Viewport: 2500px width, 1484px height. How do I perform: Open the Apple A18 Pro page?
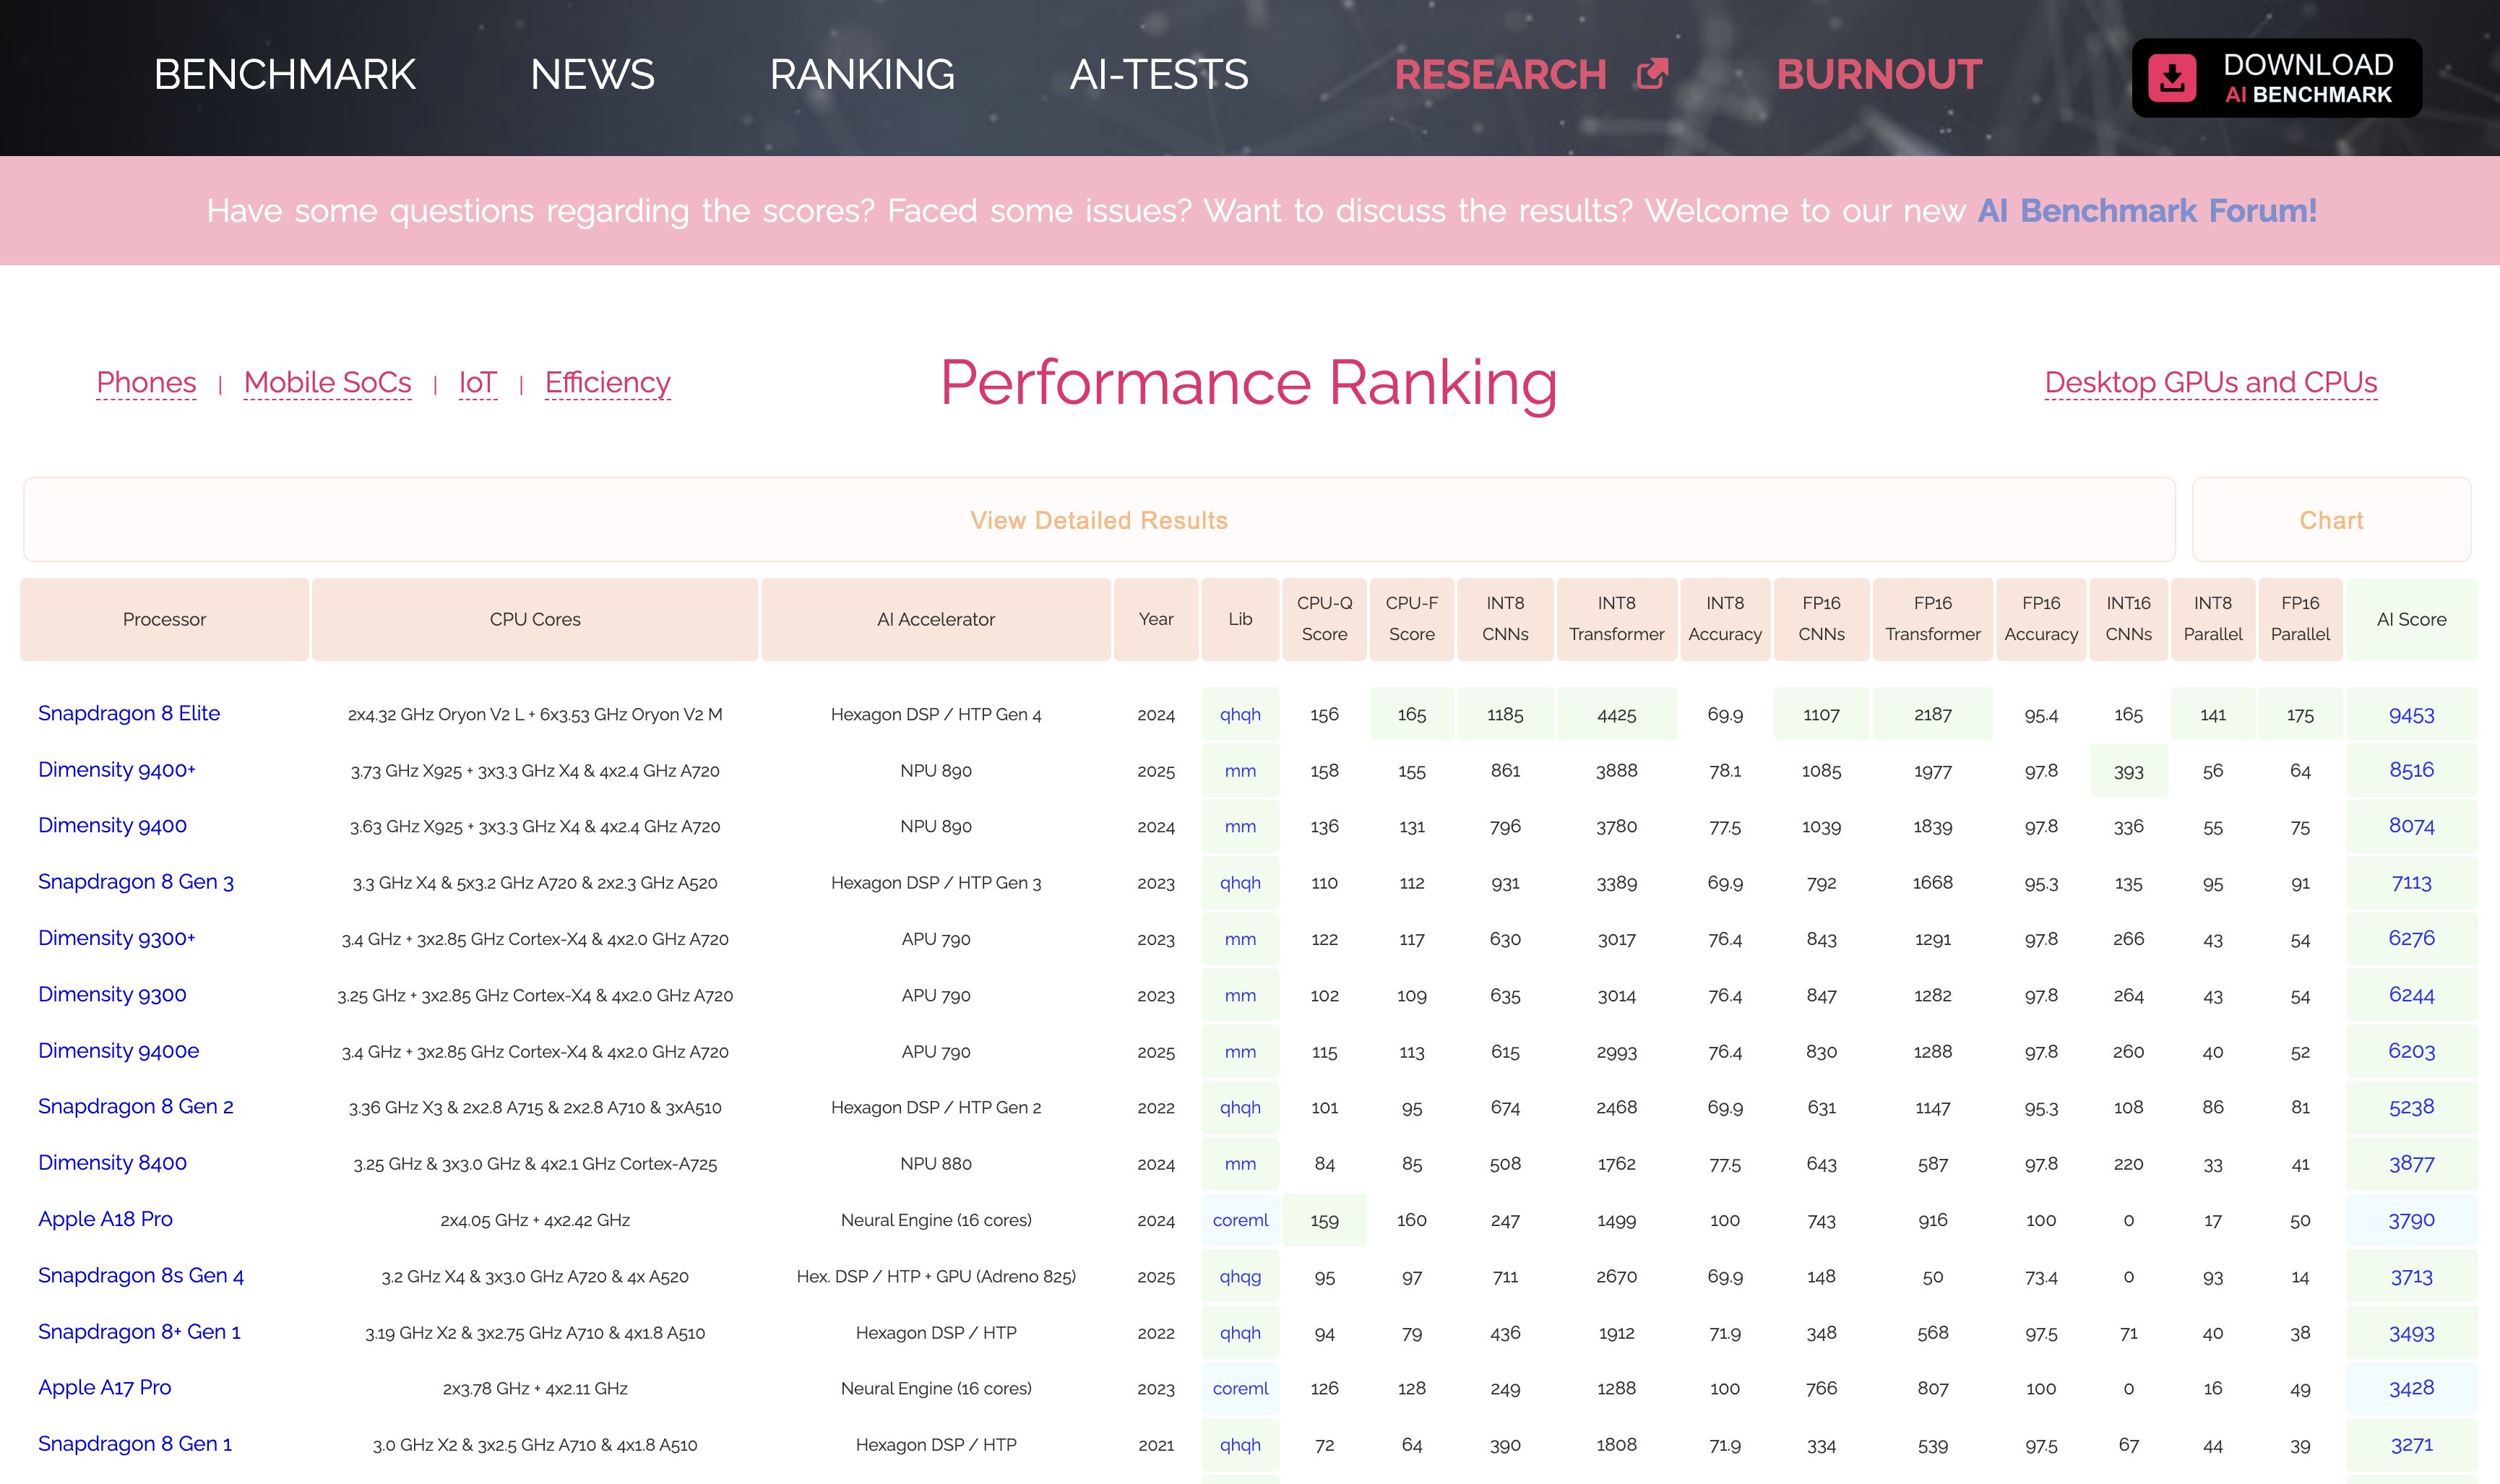[105, 1219]
